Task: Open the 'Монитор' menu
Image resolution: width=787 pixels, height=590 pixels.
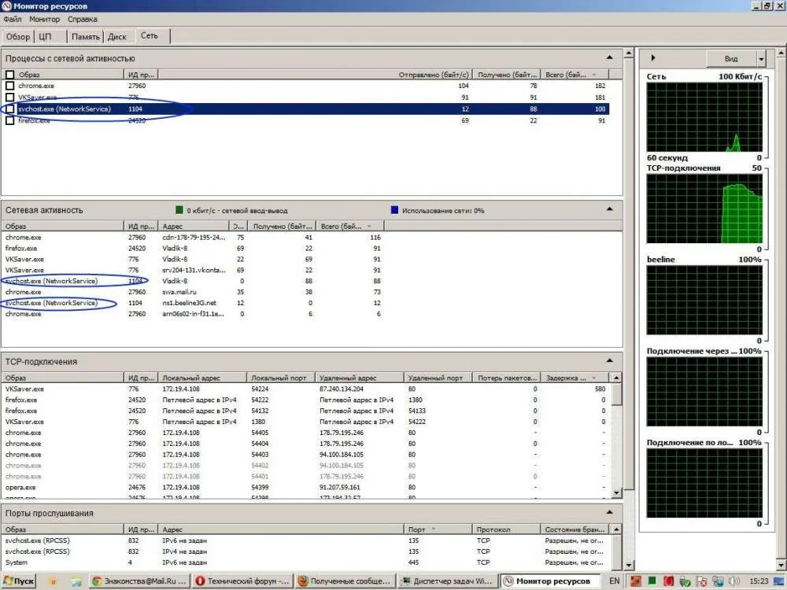Action: [44, 19]
